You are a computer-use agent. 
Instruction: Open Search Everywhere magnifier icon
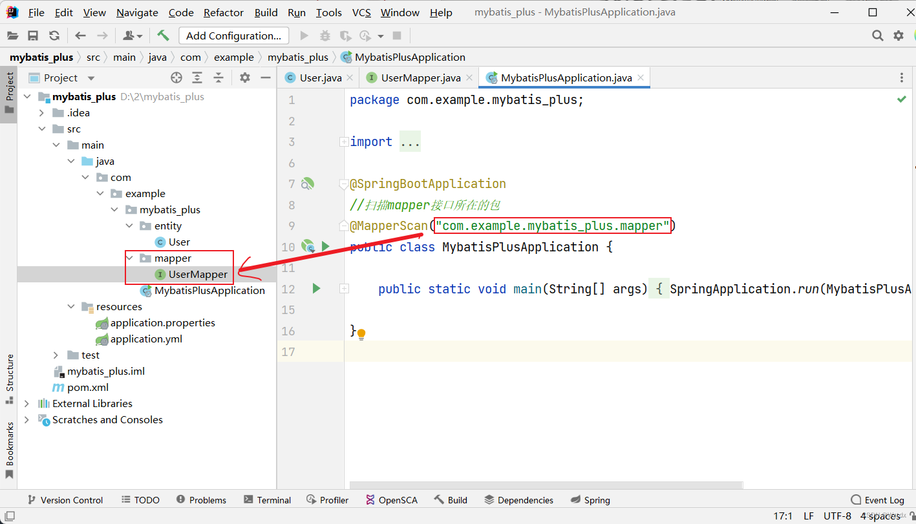[877, 36]
